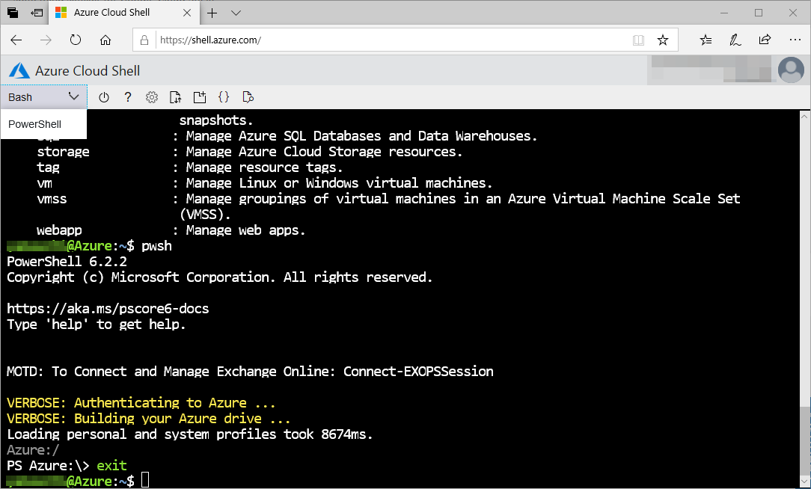Open the Cloud Shell settings gear
The height and width of the screenshot is (489, 811).
[x=152, y=96]
